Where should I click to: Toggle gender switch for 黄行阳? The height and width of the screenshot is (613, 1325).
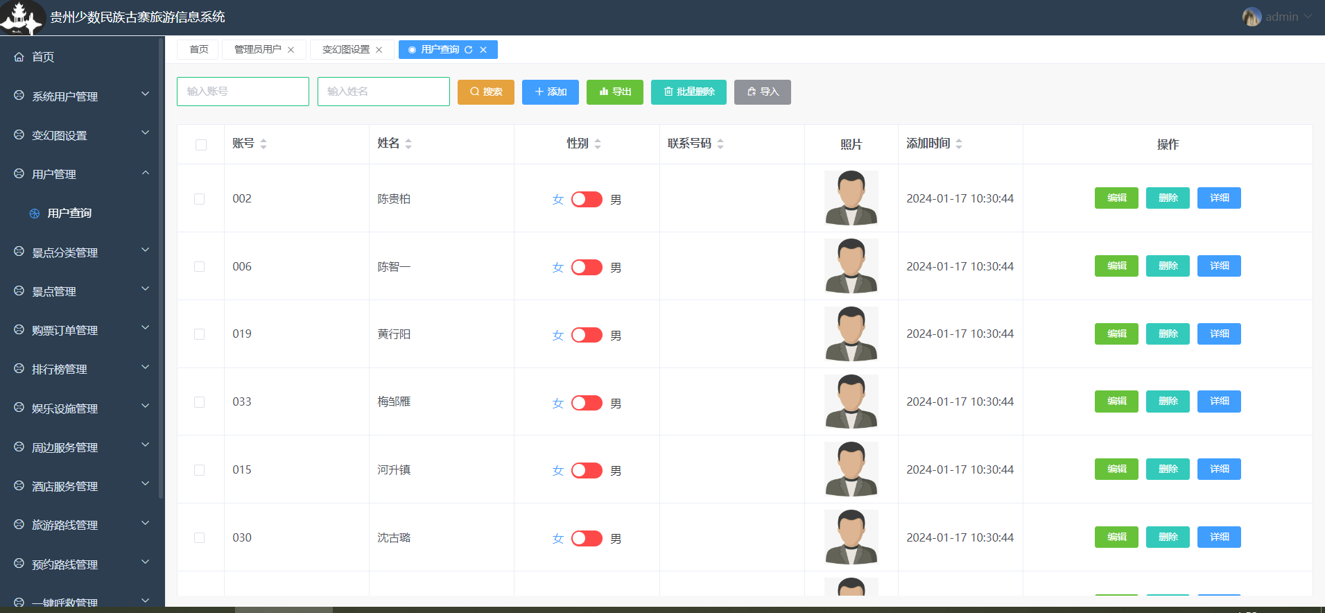[x=587, y=335]
